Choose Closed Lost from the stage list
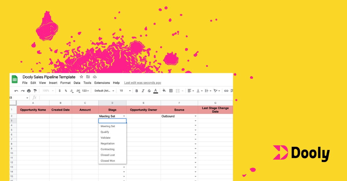Image resolution: width=347 pixels, height=181 pixels. [112, 155]
